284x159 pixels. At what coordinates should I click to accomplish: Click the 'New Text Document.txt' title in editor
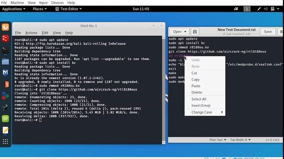(237, 30)
